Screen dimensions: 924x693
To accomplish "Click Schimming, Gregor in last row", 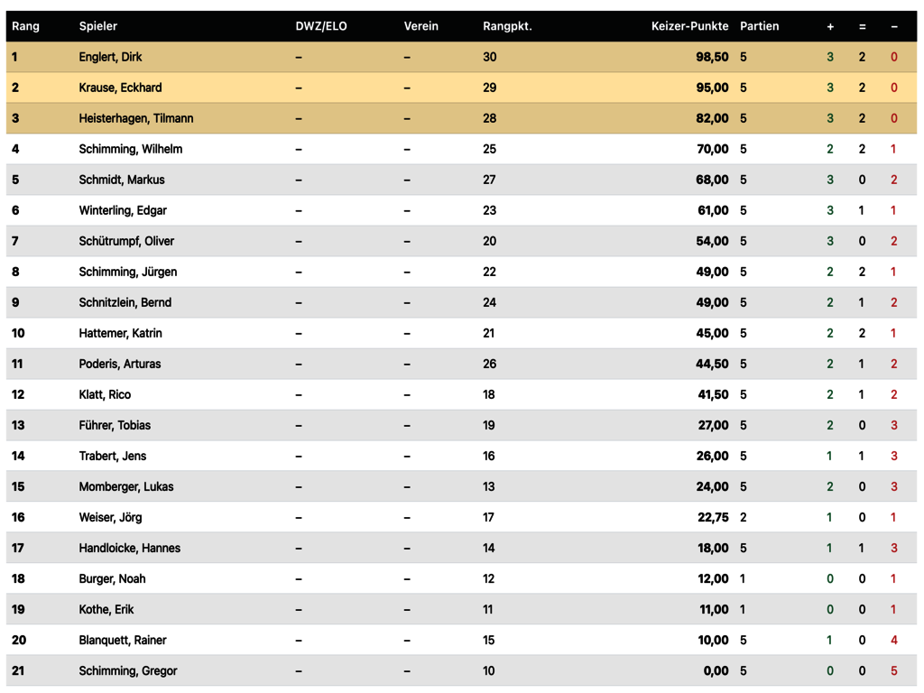I will 128,670.
